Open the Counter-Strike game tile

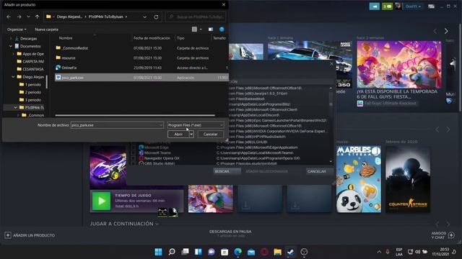pos(408,179)
